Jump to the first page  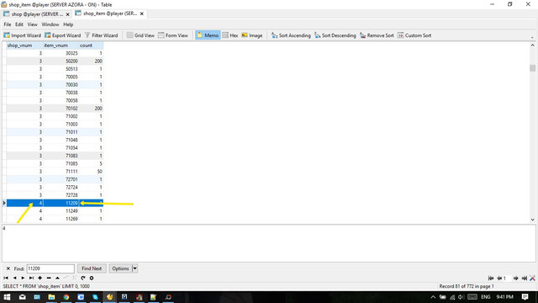(491, 279)
